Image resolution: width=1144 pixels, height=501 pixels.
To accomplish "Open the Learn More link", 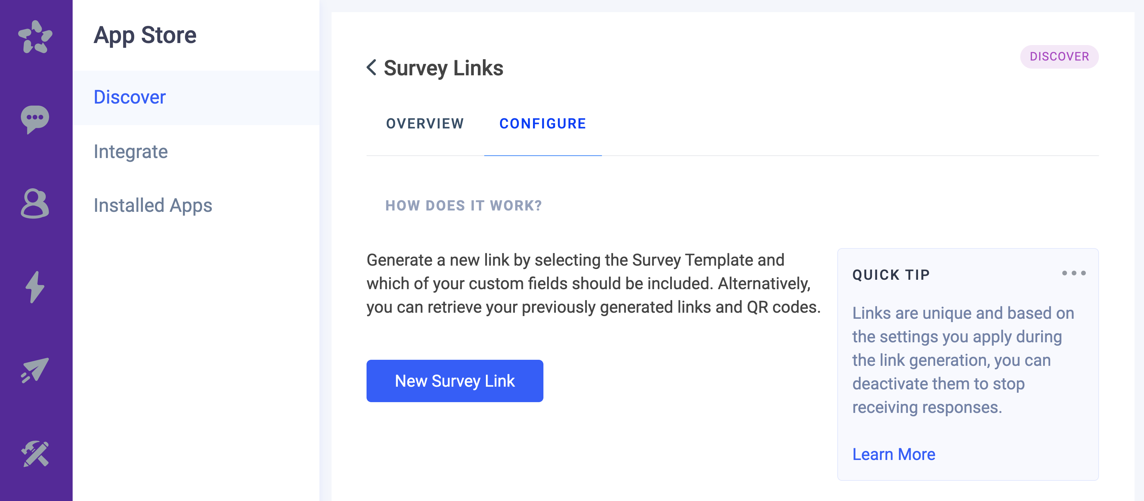I will [893, 454].
